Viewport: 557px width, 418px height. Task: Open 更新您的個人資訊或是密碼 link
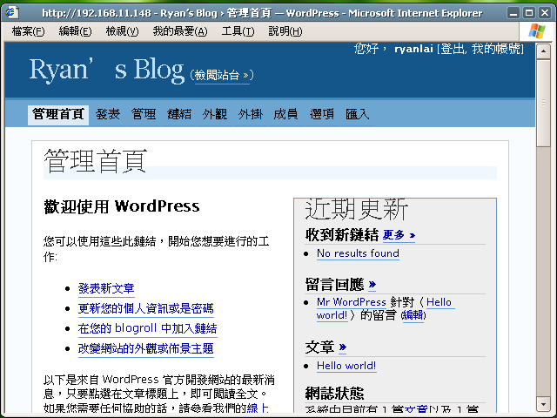click(145, 309)
